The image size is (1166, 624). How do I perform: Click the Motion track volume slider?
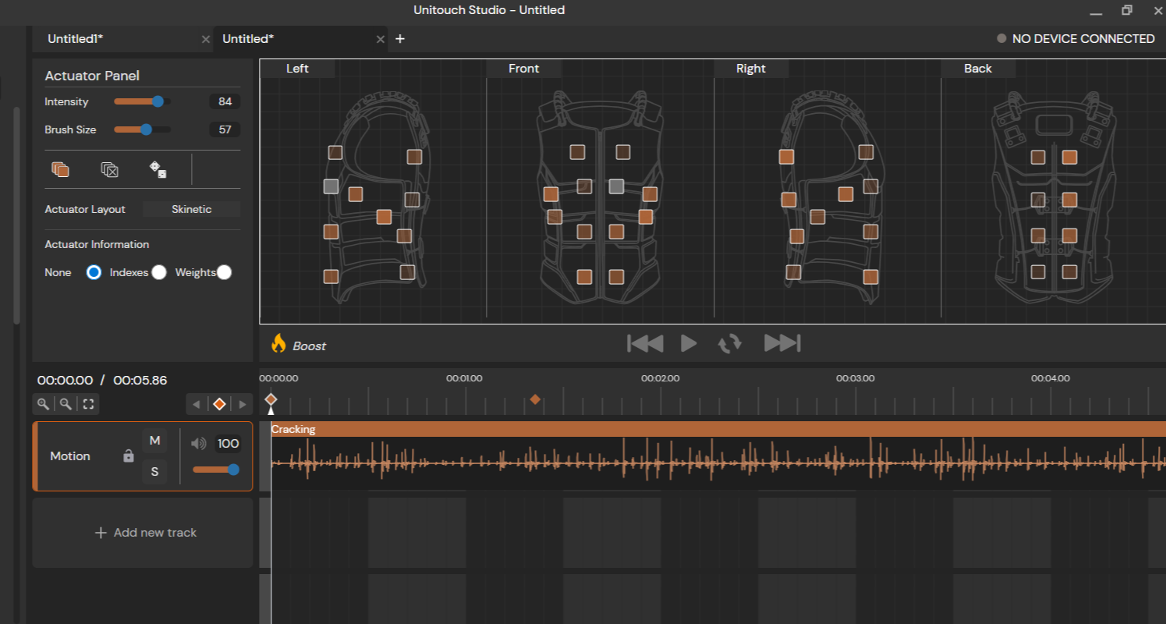point(216,470)
